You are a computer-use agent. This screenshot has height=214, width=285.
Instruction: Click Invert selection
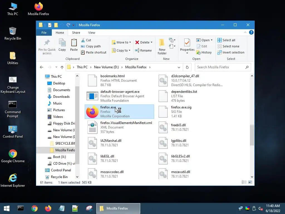(231, 52)
